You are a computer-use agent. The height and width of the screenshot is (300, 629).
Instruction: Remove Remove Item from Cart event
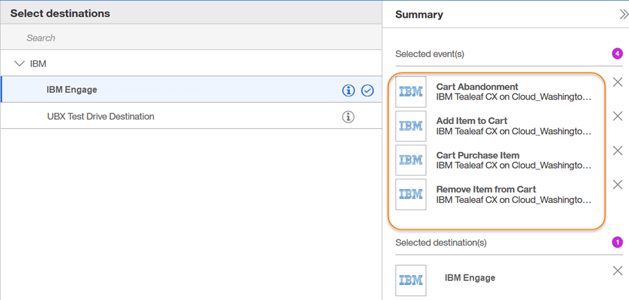pos(618,185)
